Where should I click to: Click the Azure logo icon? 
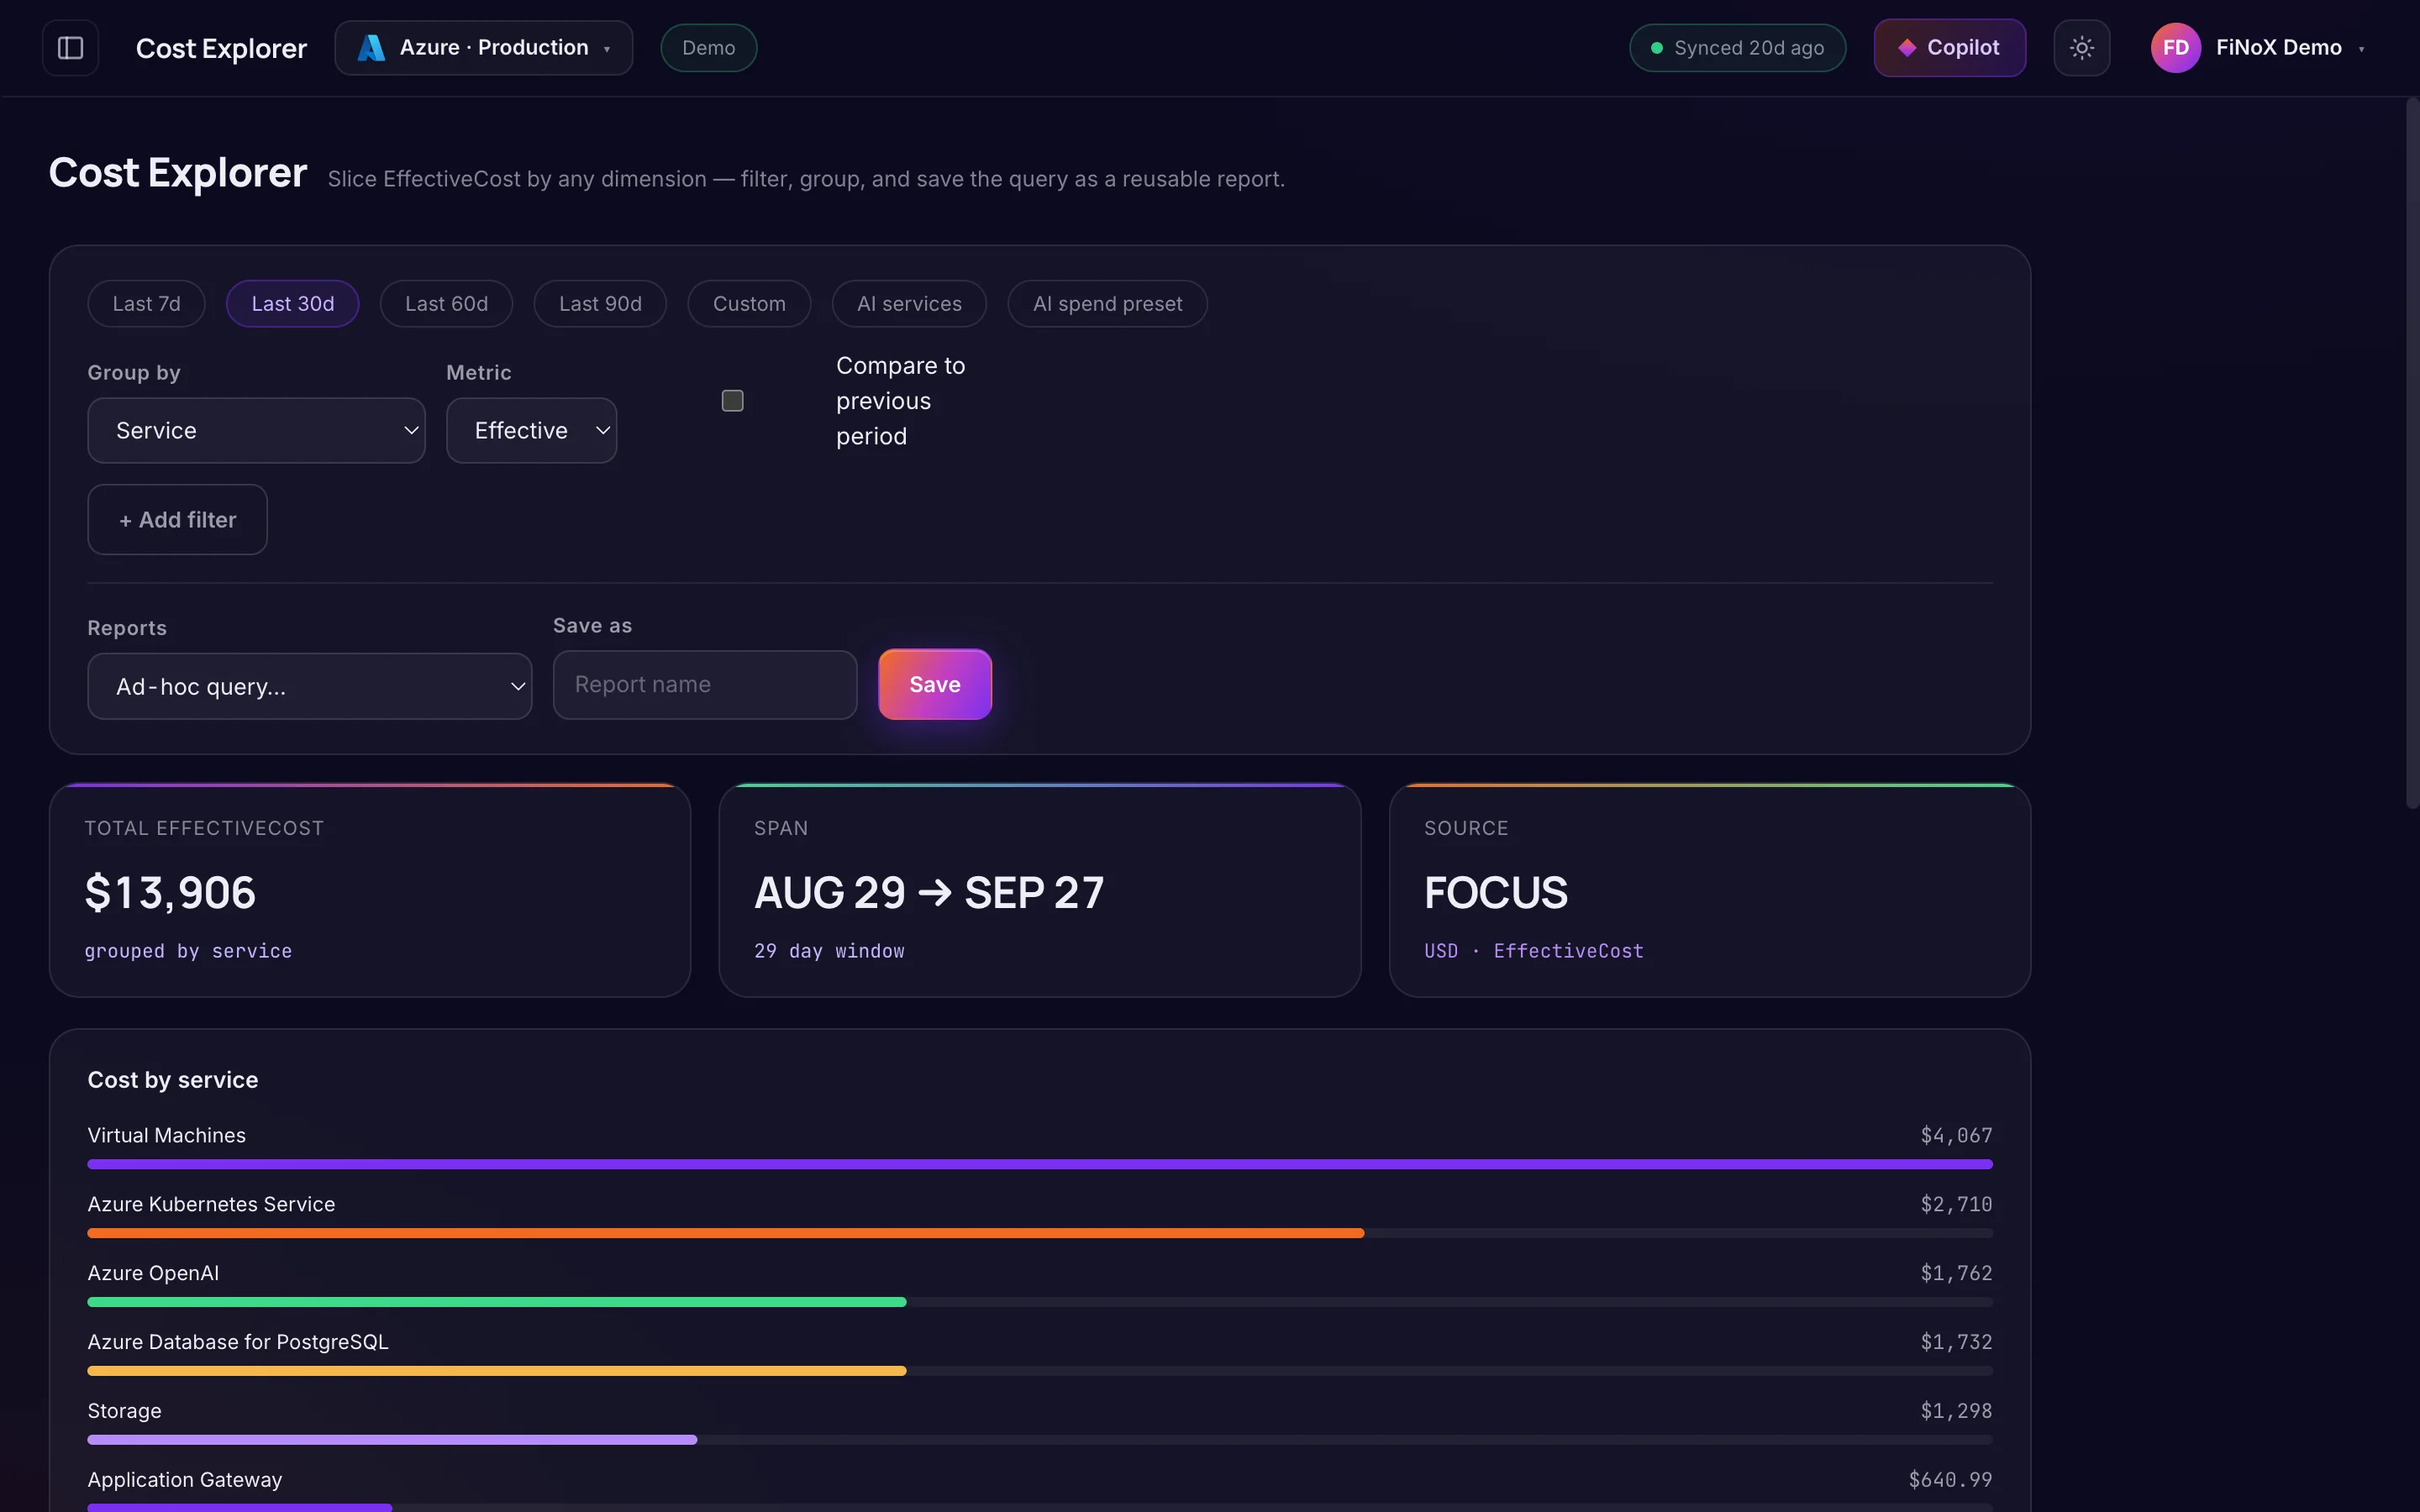(371, 48)
